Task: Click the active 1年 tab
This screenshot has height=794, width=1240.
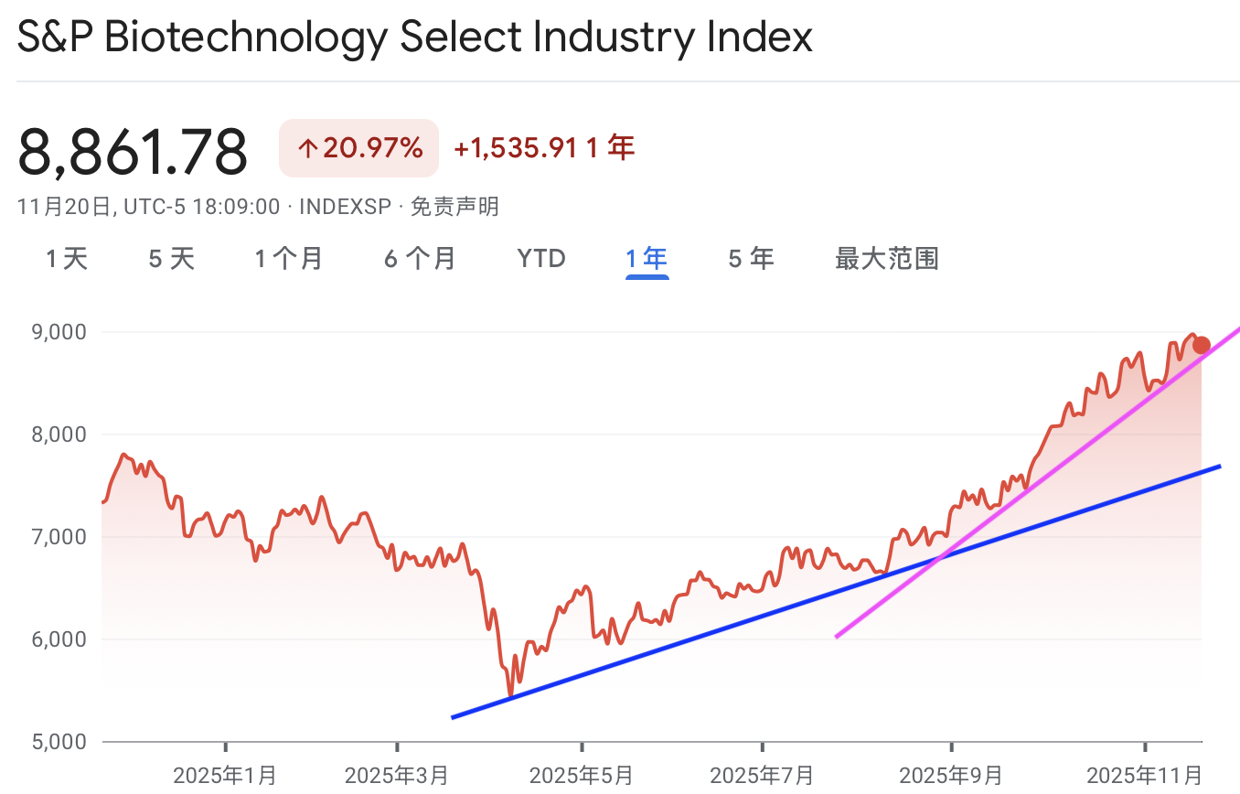Action: (x=647, y=259)
